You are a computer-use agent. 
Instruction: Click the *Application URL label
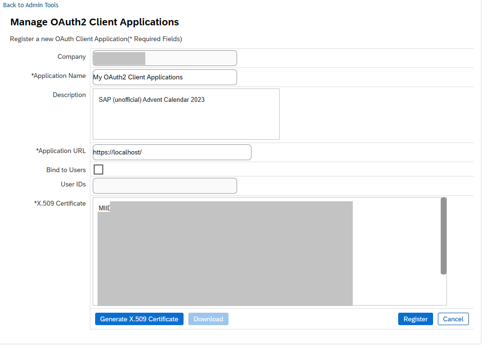[61, 151]
